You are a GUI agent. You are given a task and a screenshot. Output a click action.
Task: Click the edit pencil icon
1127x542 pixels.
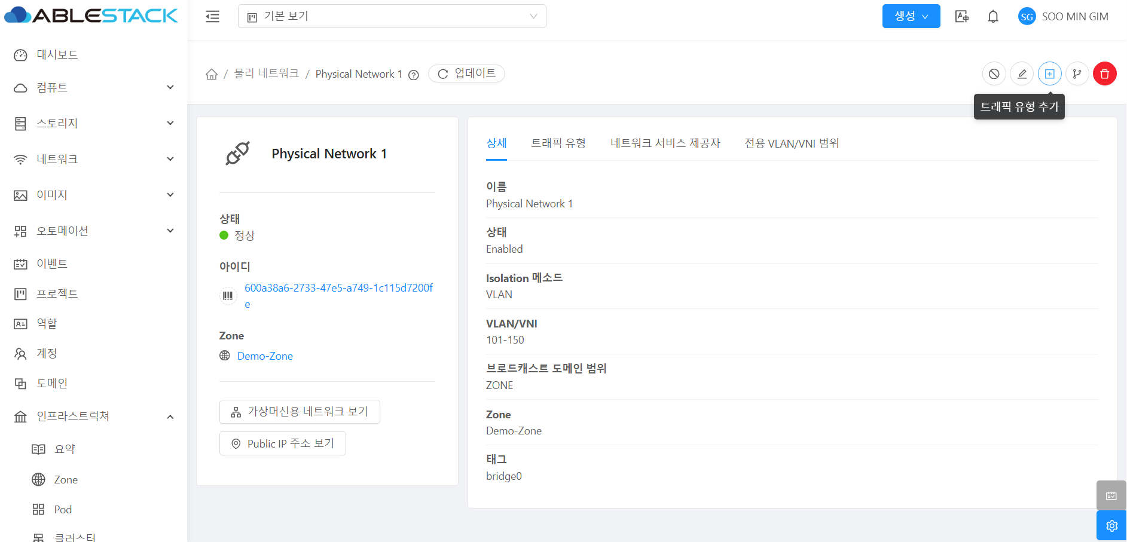pyautogui.click(x=1022, y=74)
